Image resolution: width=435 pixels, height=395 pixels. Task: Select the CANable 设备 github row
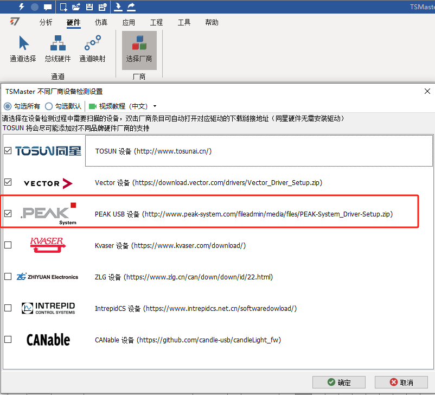[188, 340]
